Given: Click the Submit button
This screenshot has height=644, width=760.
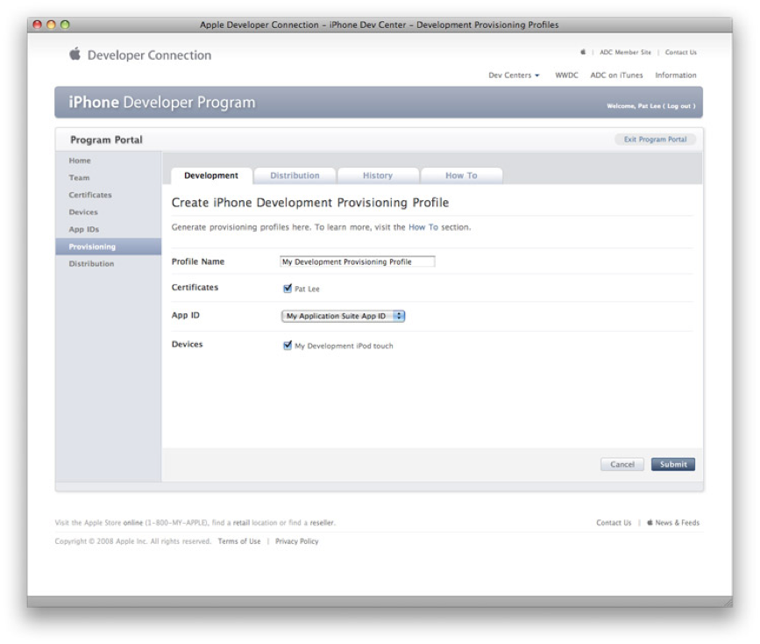Looking at the screenshot, I should [672, 464].
